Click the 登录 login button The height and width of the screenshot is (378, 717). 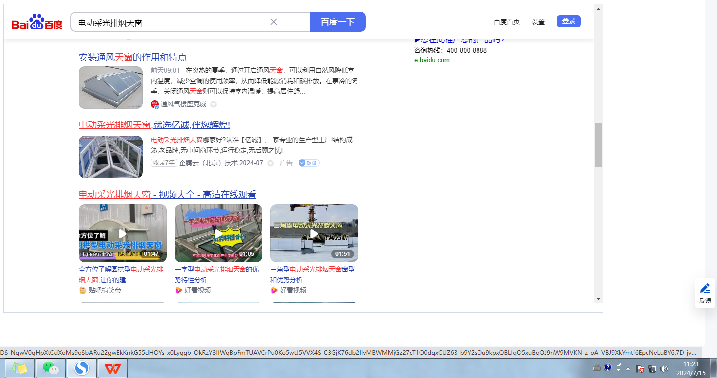[x=568, y=21]
